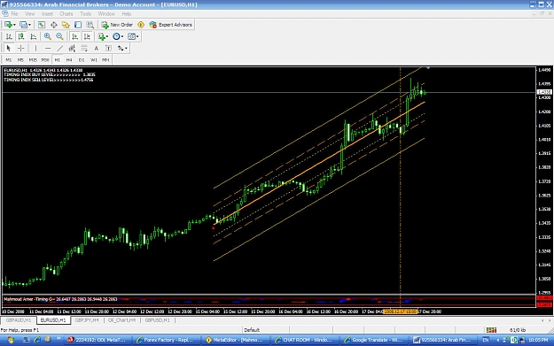Pick the vertical line drawing tool
Viewport: 554px width, 346px height.
coord(35,49)
